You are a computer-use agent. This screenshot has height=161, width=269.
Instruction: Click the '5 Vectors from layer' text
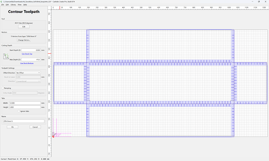point(24,36)
